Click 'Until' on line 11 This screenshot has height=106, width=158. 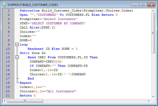pos(25,53)
